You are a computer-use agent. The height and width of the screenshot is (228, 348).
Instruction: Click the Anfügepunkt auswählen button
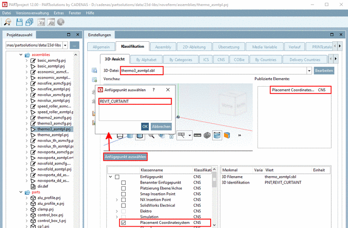pos(125,157)
